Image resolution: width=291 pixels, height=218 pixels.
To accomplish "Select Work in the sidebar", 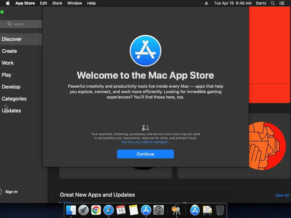I will pyautogui.click(x=8, y=63).
